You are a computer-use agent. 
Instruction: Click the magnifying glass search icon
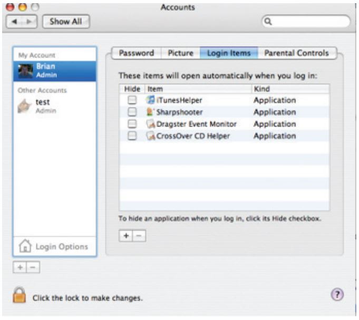[x=268, y=21]
